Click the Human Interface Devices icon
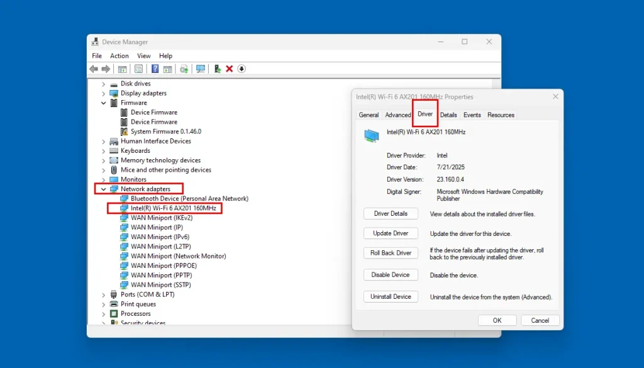The height and width of the screenshot is (368, 644). pos(114,142)
